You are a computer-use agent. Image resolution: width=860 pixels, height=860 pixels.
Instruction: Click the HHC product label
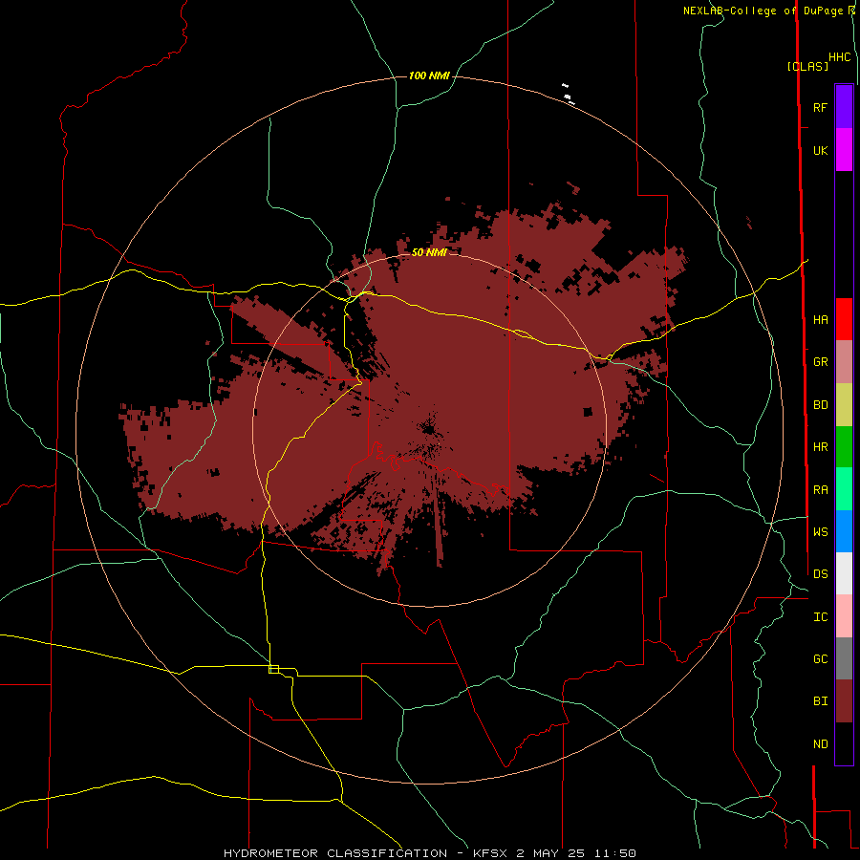839,57
